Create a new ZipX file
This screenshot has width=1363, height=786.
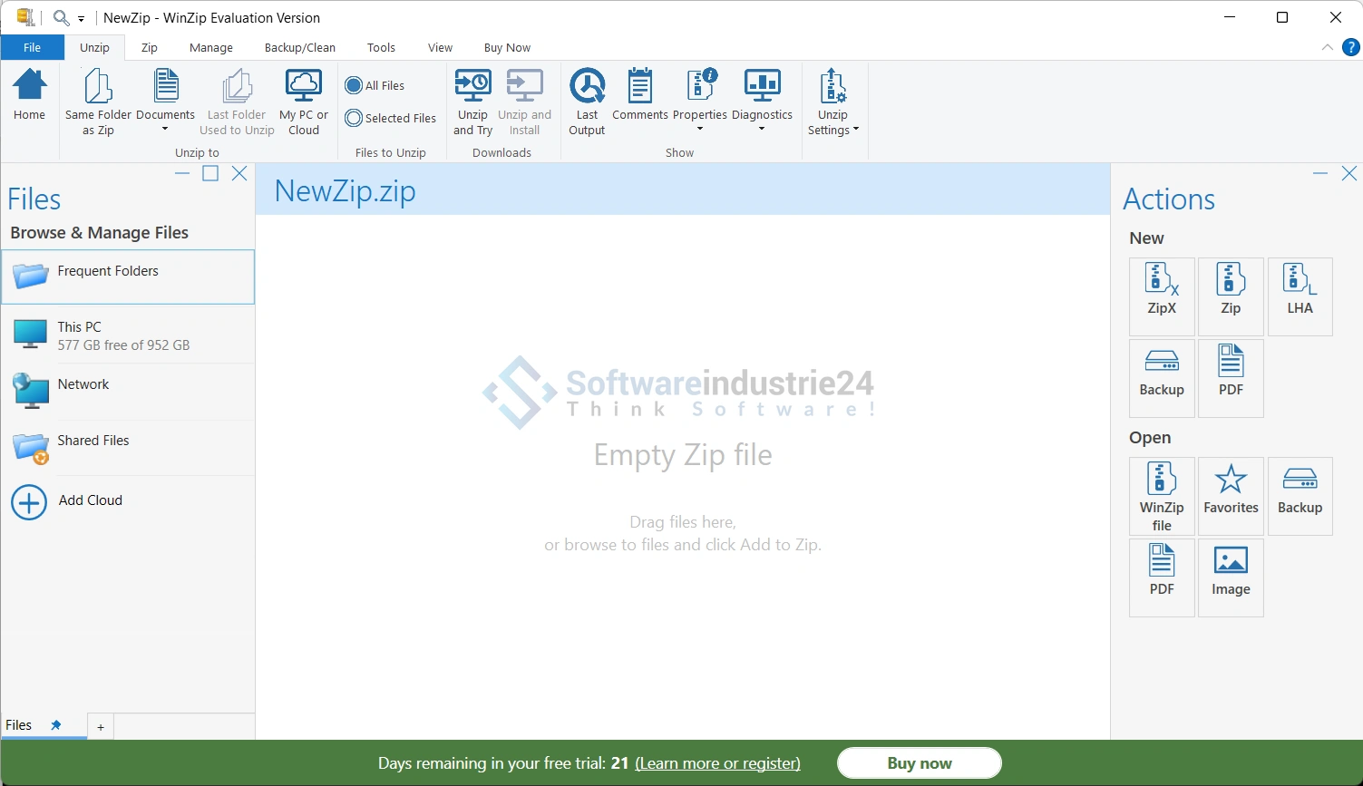pyautogui.click(x=1162, y=289)
